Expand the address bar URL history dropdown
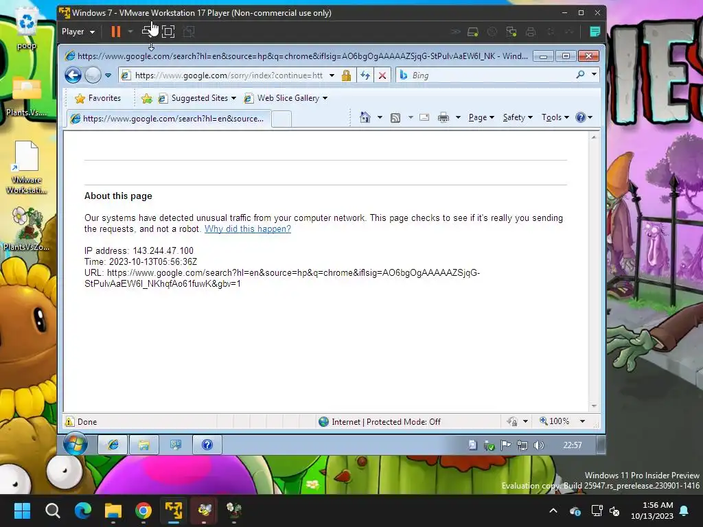This screenshot has height=527, width=703. 332,75
